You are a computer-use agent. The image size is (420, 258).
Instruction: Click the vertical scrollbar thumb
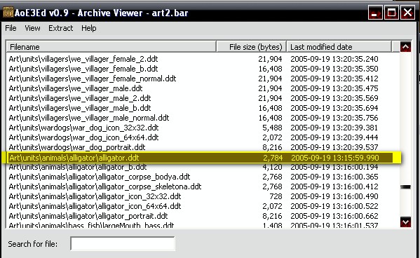point(405,187)
